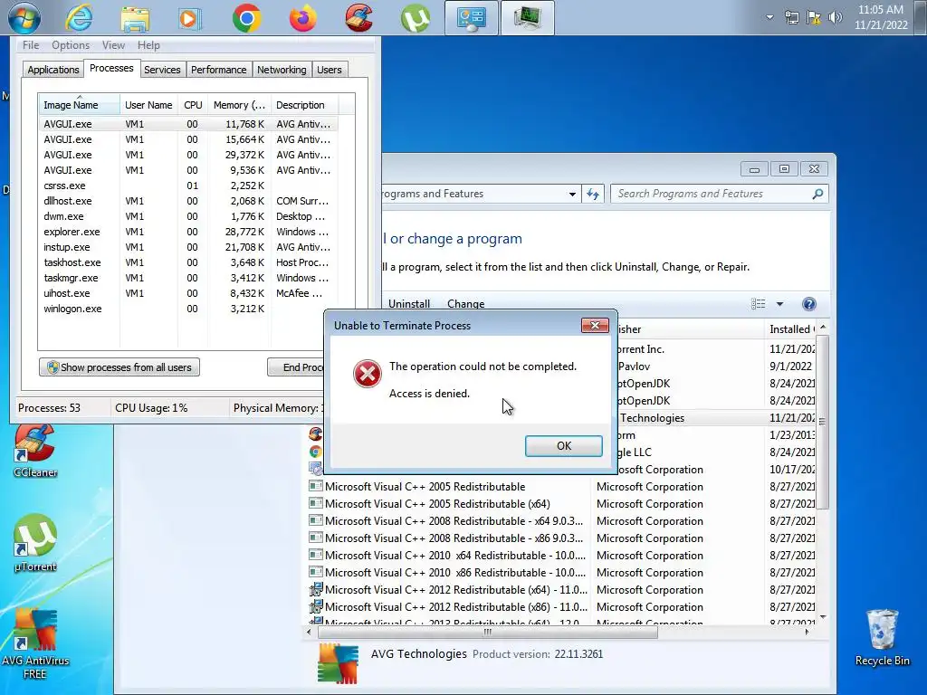Open AVG AntiVirus FREE desktop shortcut
The width and height of the screenshot is (927, 695).
pos(35,644)
